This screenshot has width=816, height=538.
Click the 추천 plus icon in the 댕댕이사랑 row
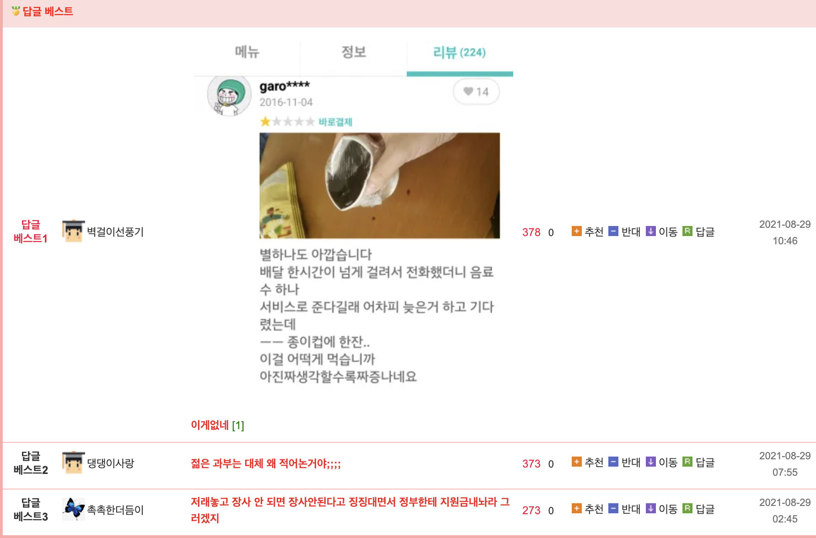[576, 462]
